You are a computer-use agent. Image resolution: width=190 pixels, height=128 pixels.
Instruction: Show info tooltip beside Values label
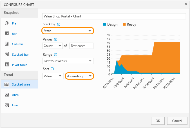[x=56, y=39]
